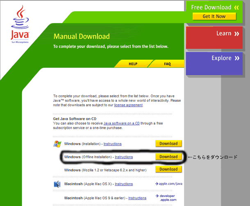Open Instructions for Windows (Installation)
Image resolution: width=250 pixels, height=206 pixels.
[112, 144]
